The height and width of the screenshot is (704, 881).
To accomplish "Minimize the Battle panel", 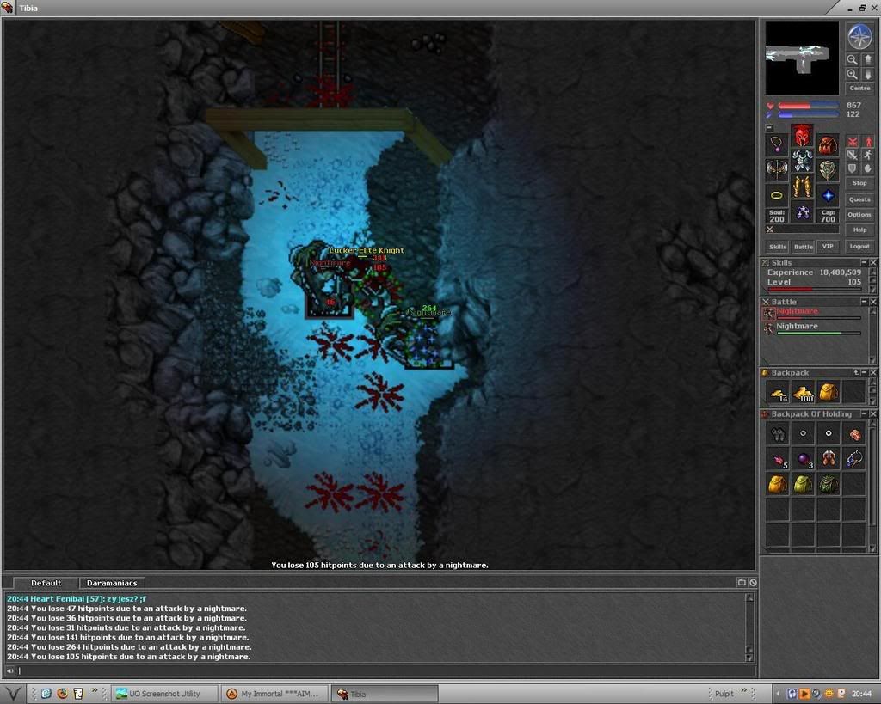I will 864,302.
